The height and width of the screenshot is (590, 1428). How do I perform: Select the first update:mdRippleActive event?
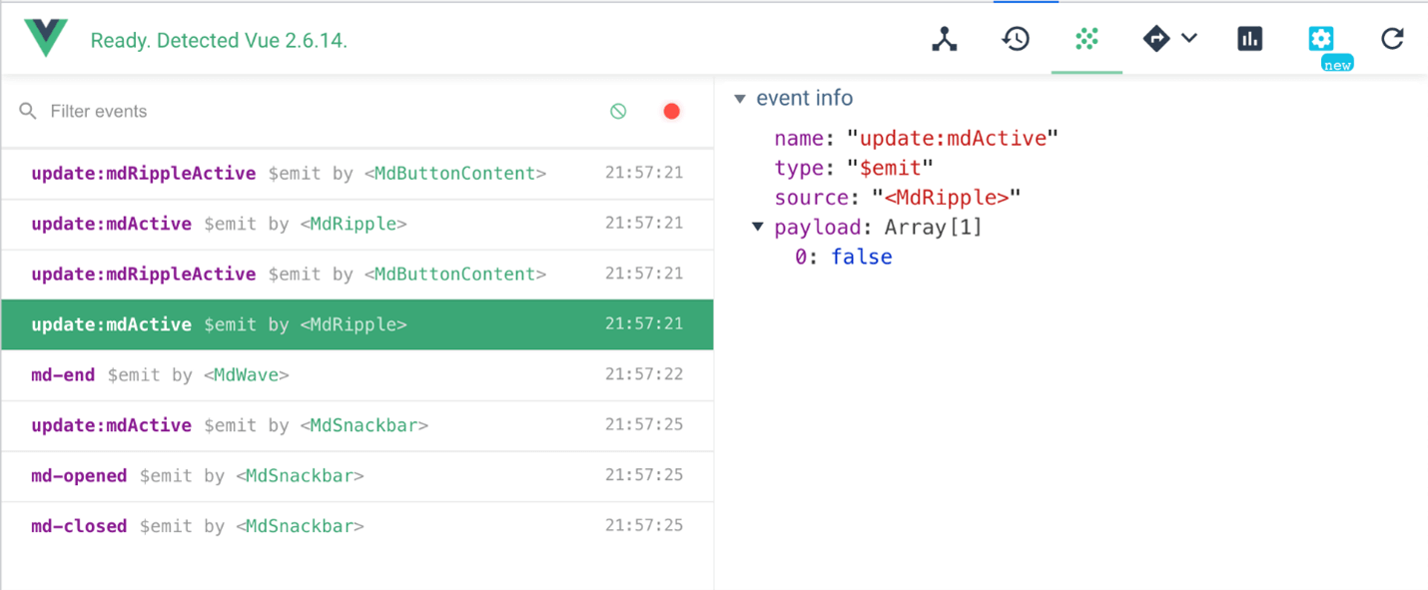tap(357, 174)
